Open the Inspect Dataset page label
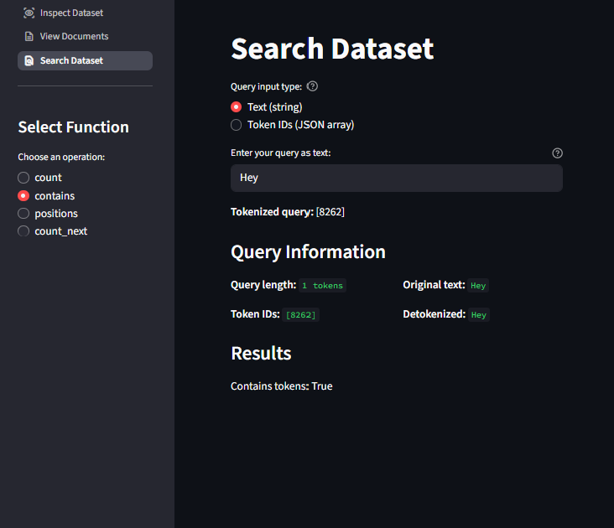 pyautogui.click(x=71, y=13)
